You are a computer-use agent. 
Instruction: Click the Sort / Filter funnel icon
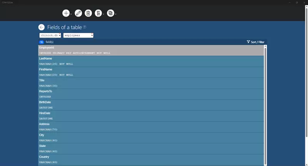[x=248, y=42]
